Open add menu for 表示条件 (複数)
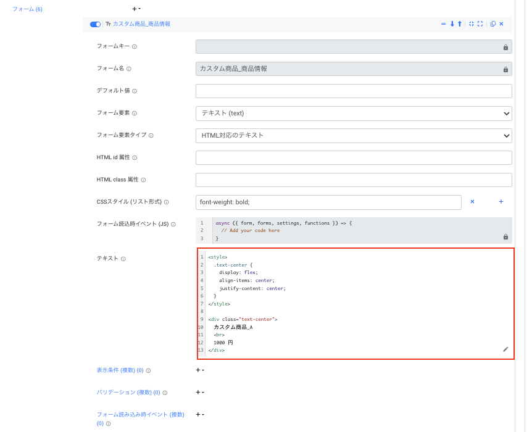Screen dimensions: 532x432 coord(200,370)
